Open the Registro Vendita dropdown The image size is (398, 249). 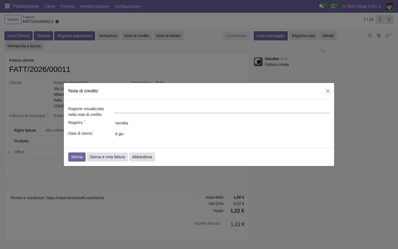222,123
